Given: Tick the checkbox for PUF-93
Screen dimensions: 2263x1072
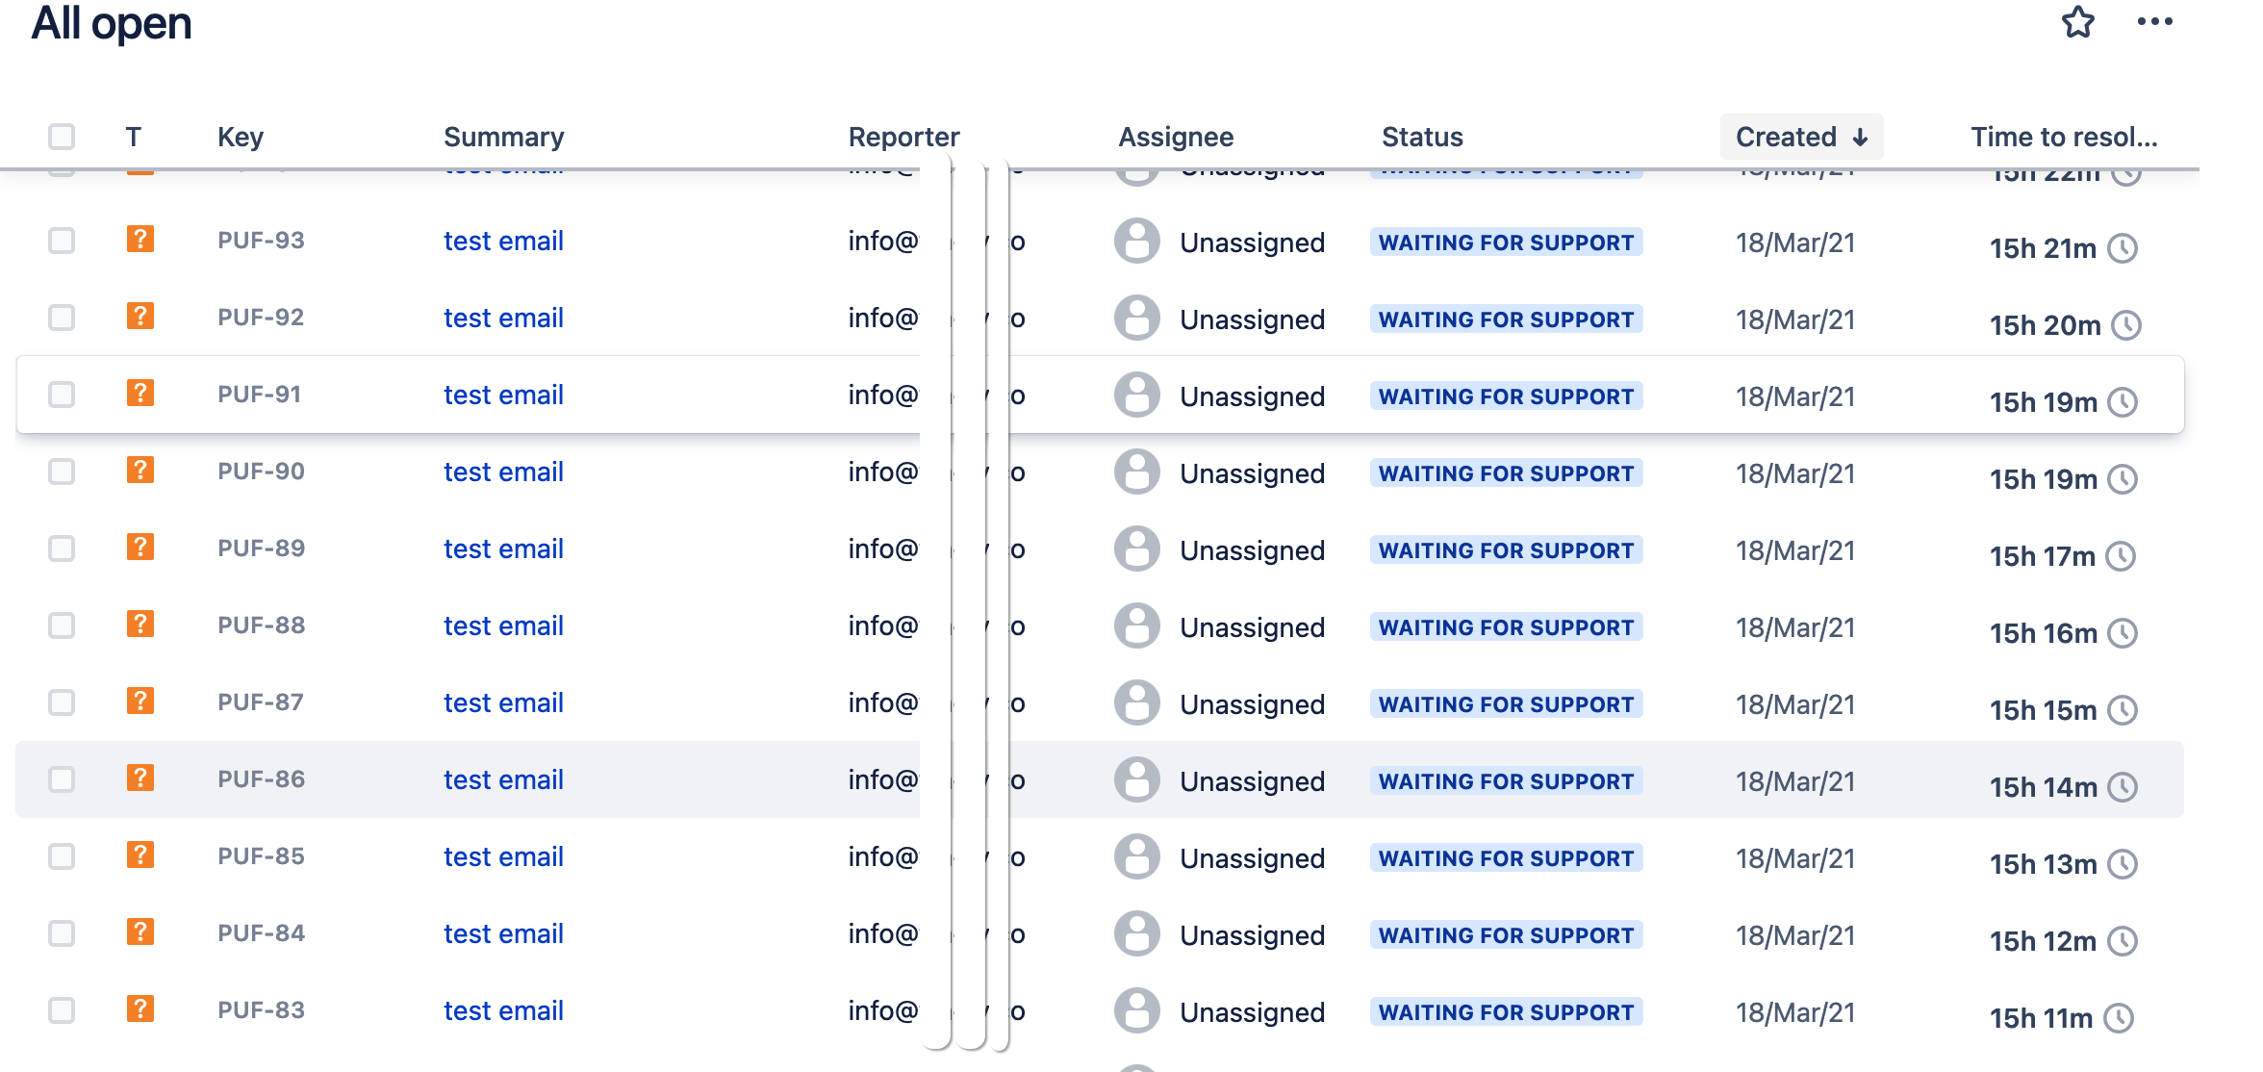Looking at the screenshot, I should click(62, 241).
